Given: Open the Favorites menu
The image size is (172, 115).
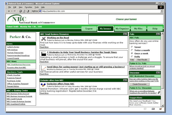Looking at the screenshot, I should [28, 7].
